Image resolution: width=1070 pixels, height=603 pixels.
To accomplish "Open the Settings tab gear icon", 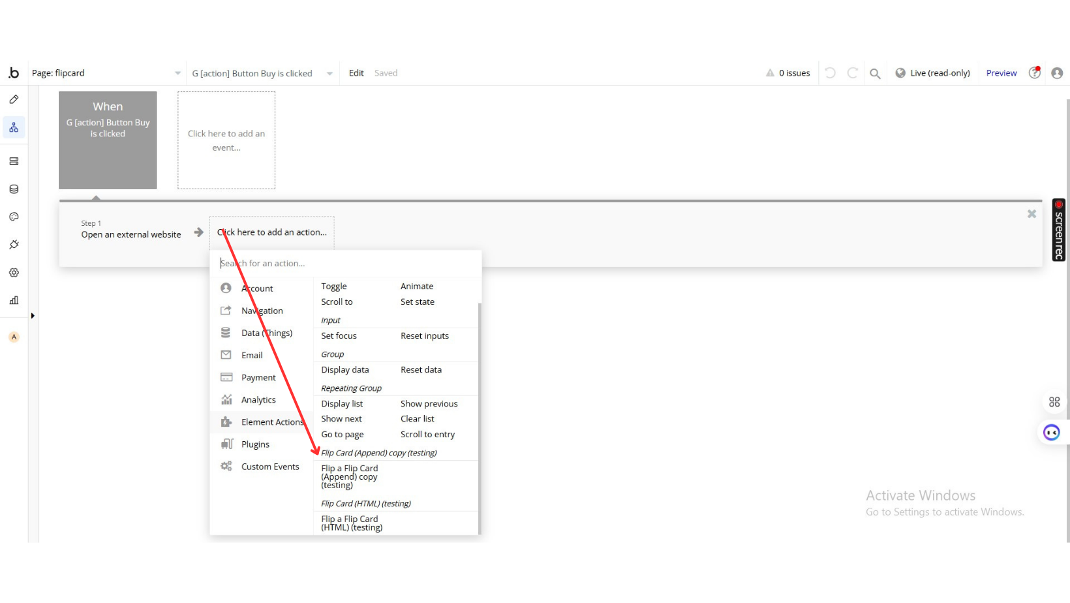I will click(14, 273).
